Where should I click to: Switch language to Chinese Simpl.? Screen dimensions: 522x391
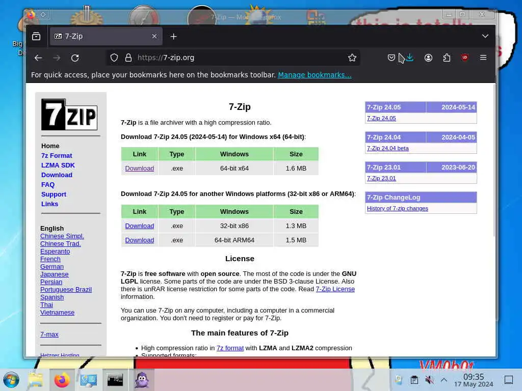click(x=62, y=236)
